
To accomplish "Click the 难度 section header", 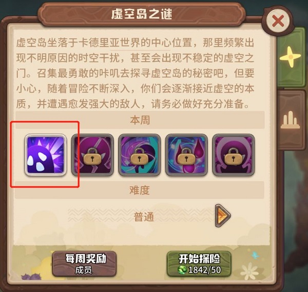I will [140, 190].
